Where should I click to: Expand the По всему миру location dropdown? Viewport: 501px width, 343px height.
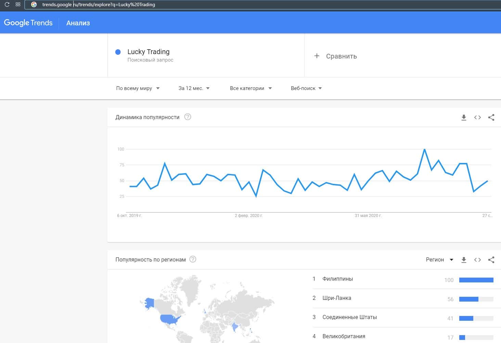(138, 88)
